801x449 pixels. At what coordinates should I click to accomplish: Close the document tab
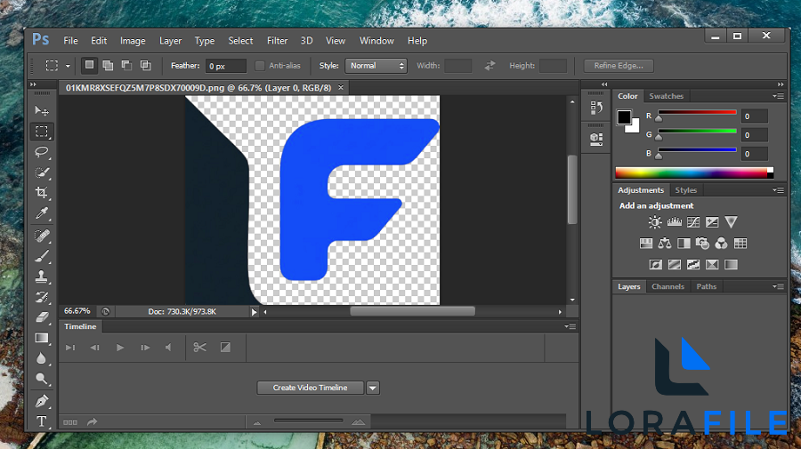341,88
